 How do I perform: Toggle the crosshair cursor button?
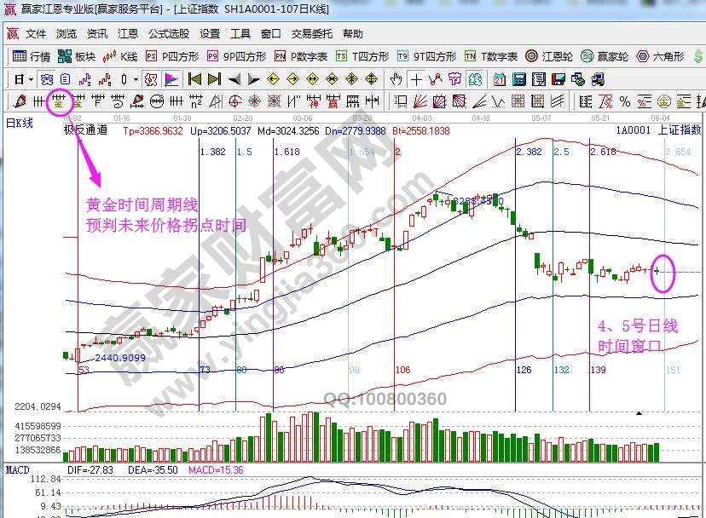coord(416,79)
